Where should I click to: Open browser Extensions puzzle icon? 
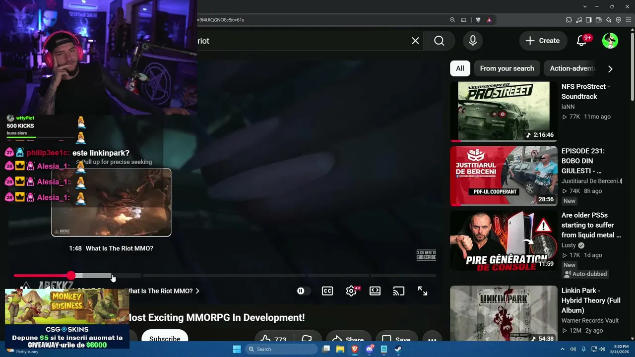(x=569, y=20)
